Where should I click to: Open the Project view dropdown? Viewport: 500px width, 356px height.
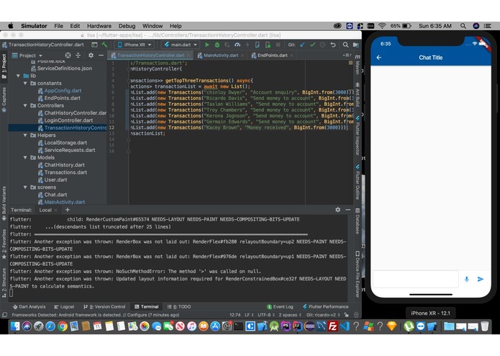click(27, 55)
